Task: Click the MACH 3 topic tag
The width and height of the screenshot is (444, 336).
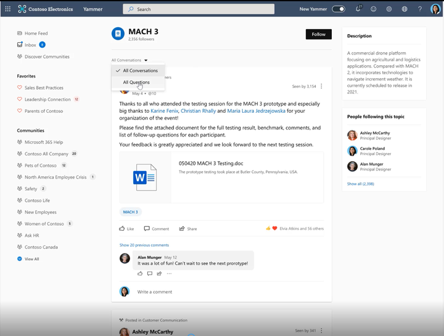Action: click(131, 212)
